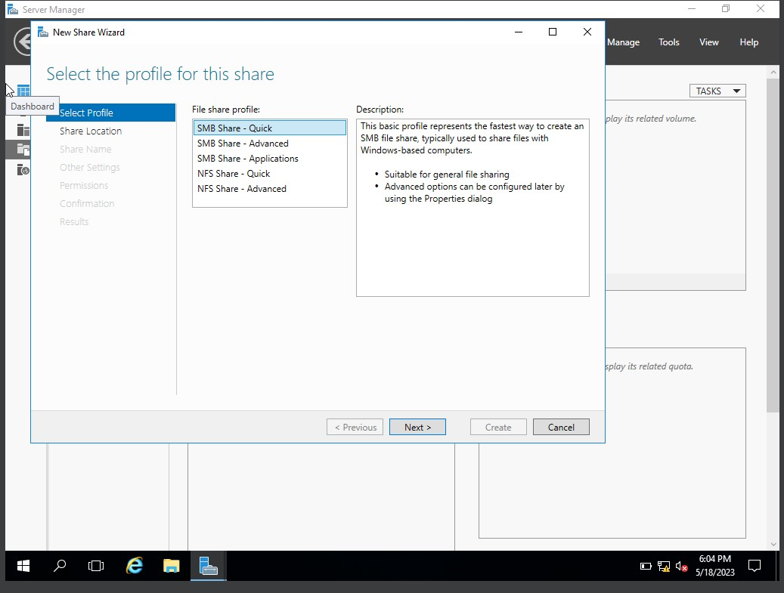This screenshot has height=593, width=784.
Task: Click the Server Manager taskbar icon
Action: coord(208,565)
